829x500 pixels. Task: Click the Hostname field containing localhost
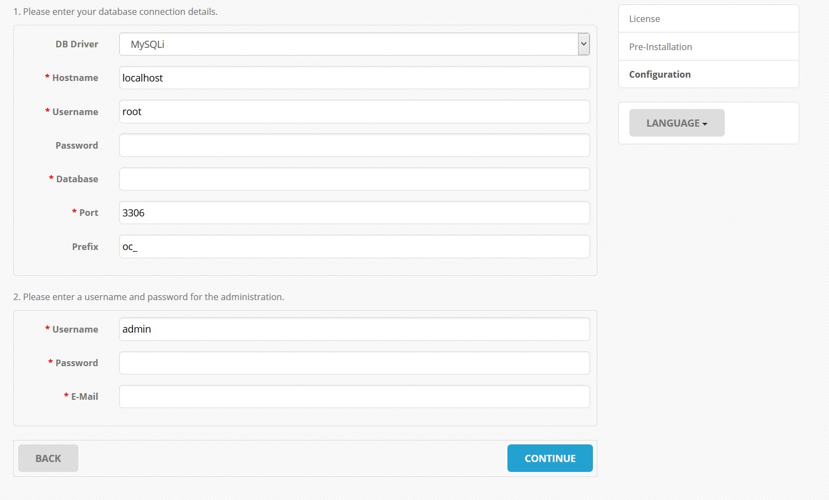tap(354, 78)
